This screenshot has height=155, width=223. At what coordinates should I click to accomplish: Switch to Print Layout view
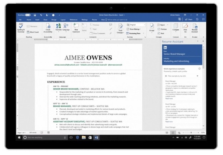(x=173, y=133)
